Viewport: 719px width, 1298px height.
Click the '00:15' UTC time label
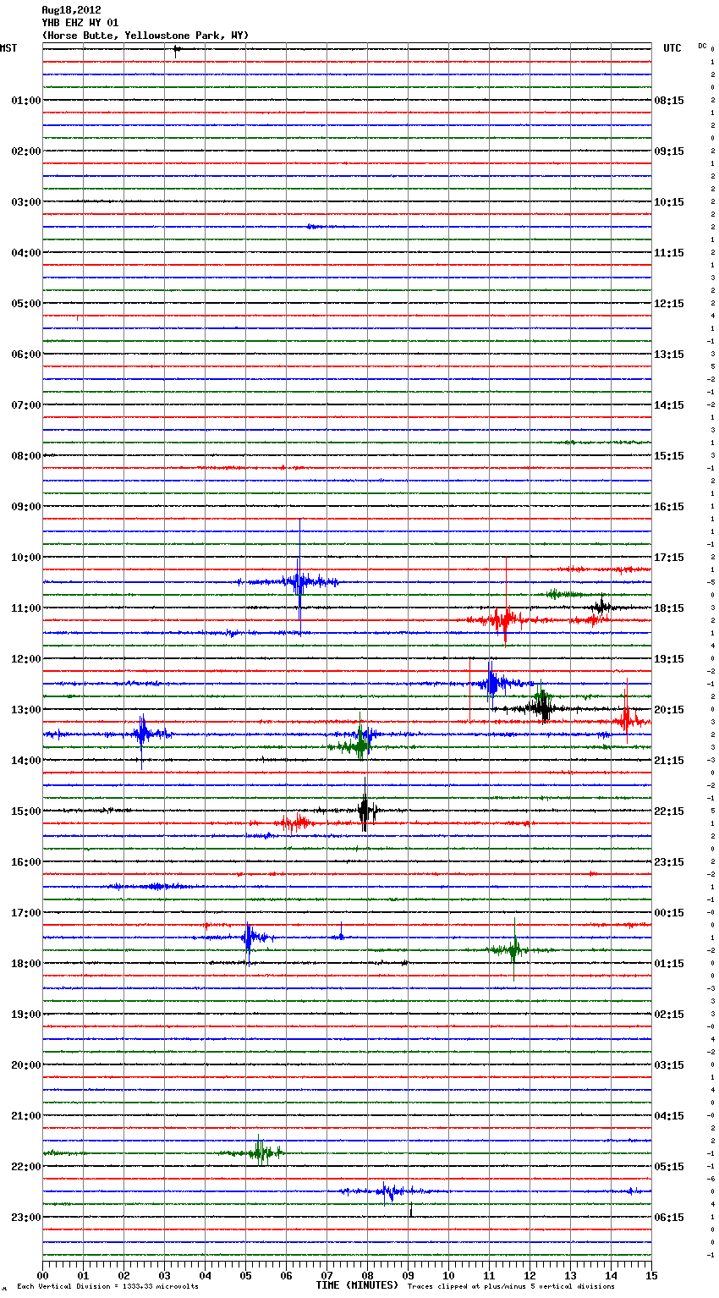click(x=669, y=912)
